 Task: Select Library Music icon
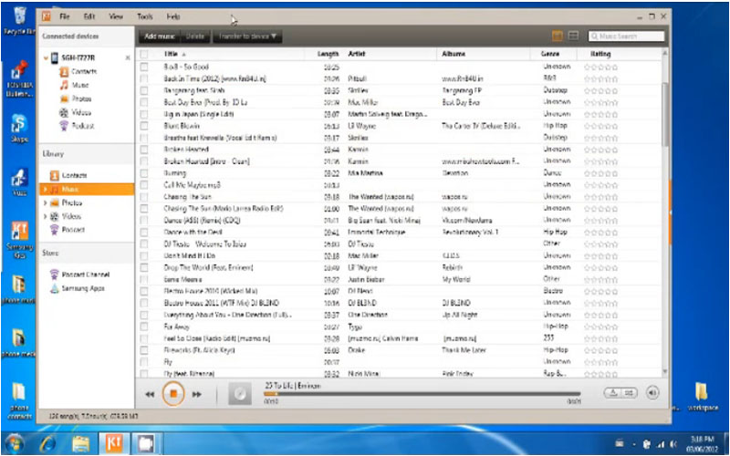point(55,189)
